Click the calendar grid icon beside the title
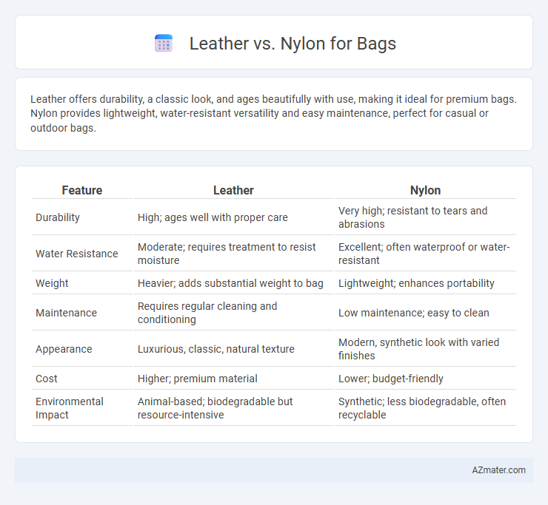The image size is (548, 505). pyautogui.click(x=164, y=44)
